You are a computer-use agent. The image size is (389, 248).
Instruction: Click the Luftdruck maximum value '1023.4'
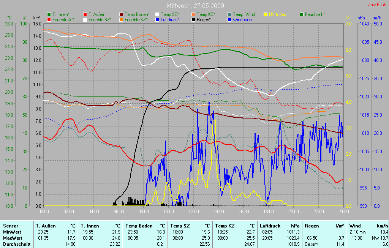(293, 238)
